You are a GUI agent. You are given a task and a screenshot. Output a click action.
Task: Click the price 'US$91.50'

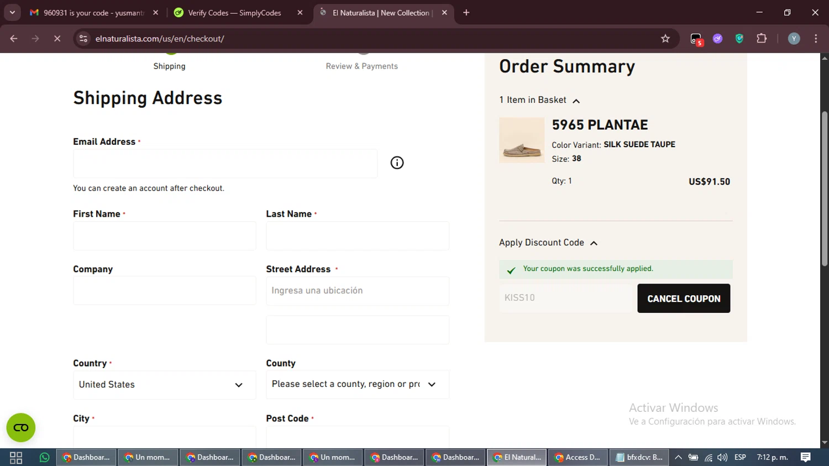pyautogui.click(x=709, y=182)
